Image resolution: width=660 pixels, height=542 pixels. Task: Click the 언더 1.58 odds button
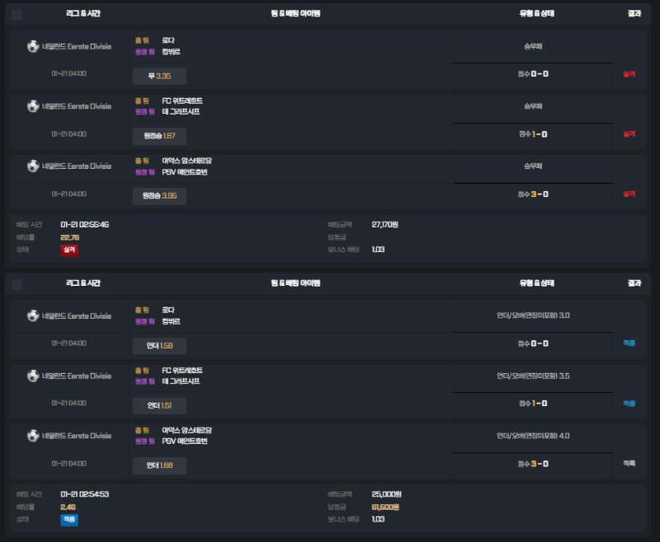pyautogui.click(x=159, y=346)
